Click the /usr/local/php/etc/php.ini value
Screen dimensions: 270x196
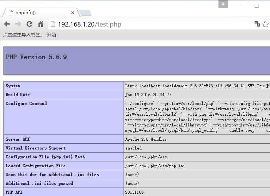155,166
